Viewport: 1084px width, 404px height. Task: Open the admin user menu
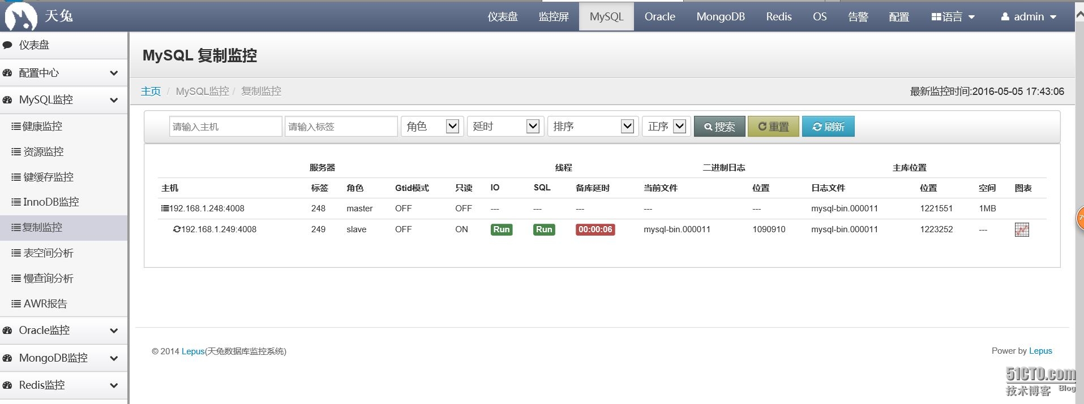[x=1029, y=17]
